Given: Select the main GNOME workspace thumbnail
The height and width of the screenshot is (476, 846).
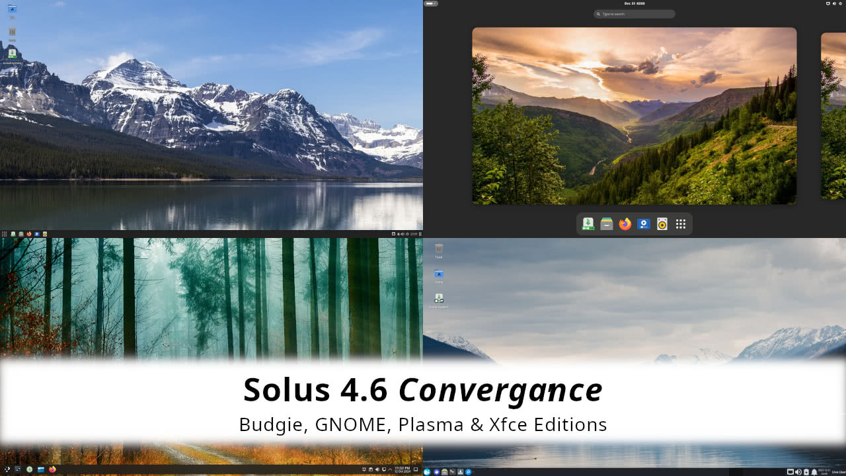Looking at the screenshot, I should 634,116.
